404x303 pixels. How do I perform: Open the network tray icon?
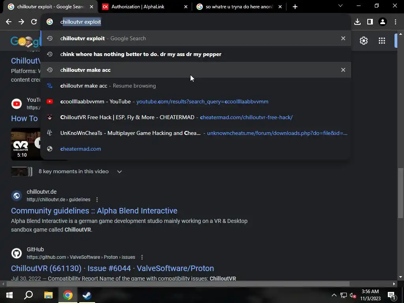[344, 295]
